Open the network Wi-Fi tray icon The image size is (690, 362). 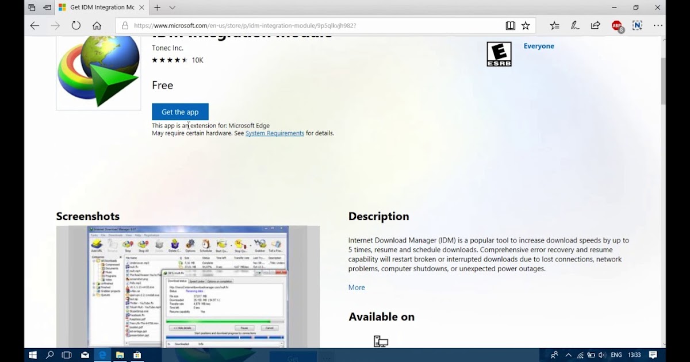580,355
